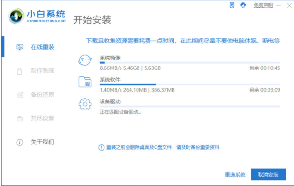Click the 重选系统 link

click(235, 175)
